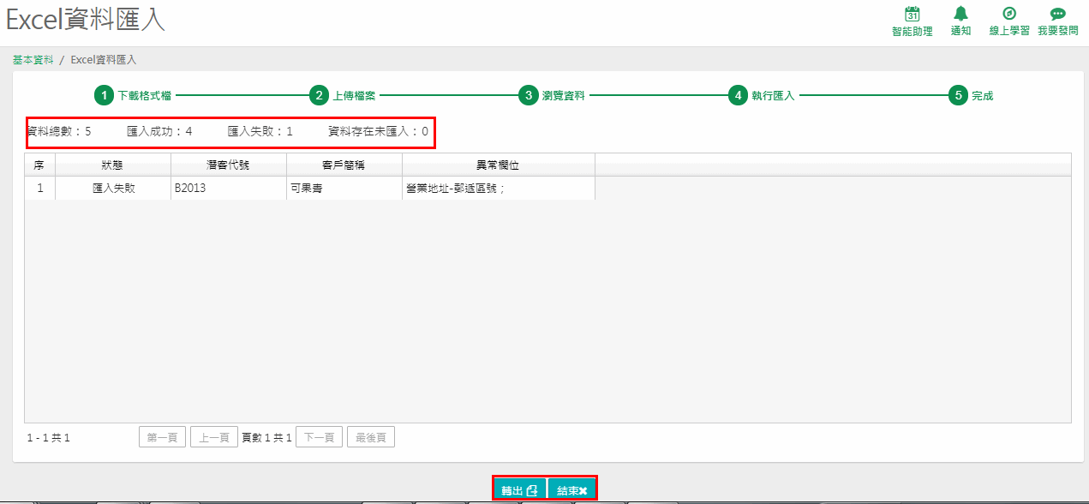Sort by the 狀態 column header
The width and height of the screenshot is (1089, 504).
click(x=113, y=165)
